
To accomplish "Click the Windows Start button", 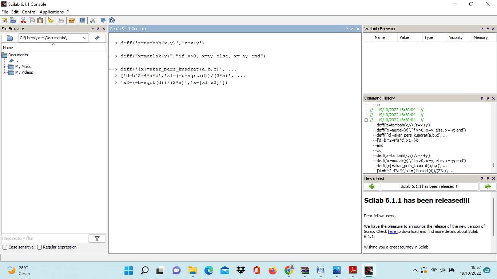I will pos(128,270).
